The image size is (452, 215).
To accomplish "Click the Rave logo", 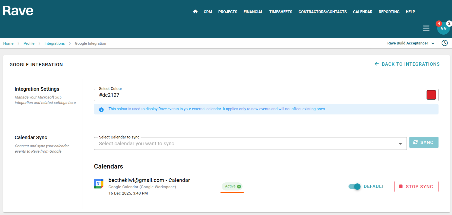I will [x=18, y=11].
